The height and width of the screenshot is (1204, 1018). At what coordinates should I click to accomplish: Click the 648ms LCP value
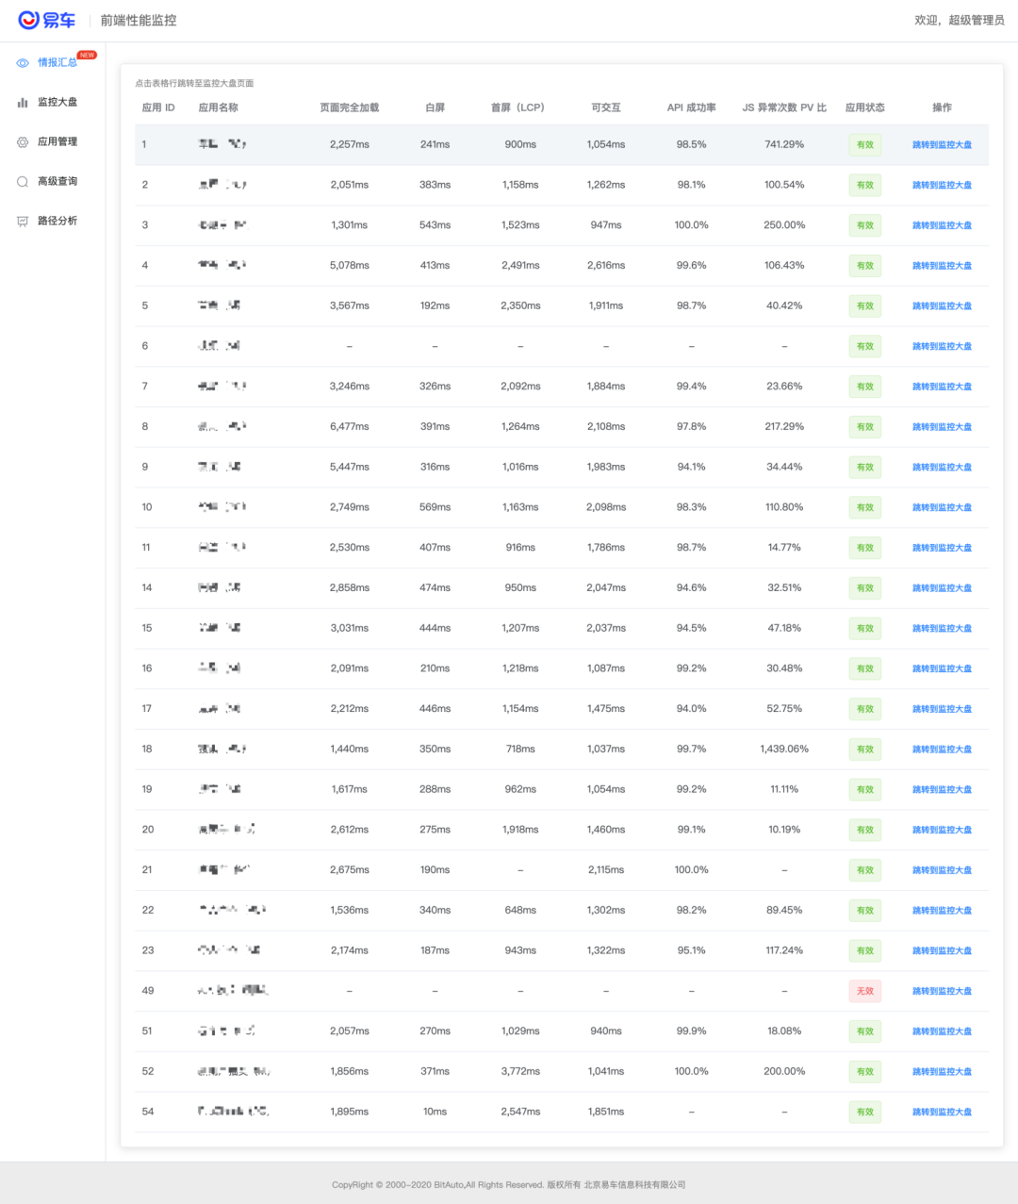[x=520, y=910]
